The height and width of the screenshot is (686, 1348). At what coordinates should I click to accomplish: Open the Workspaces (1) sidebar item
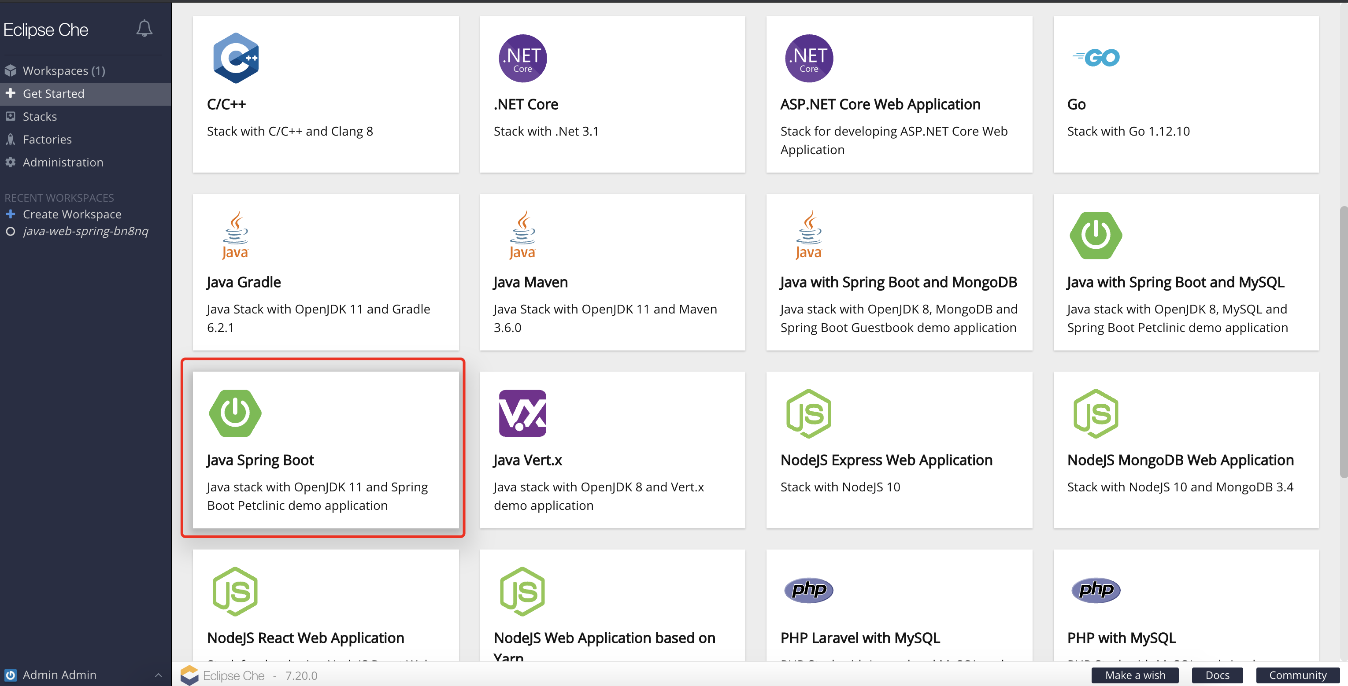tap(64, 70)
